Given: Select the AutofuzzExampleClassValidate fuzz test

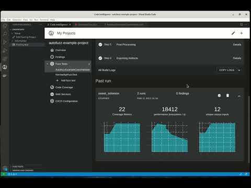Looking at the screenshot, I should (x=73, y=69).
